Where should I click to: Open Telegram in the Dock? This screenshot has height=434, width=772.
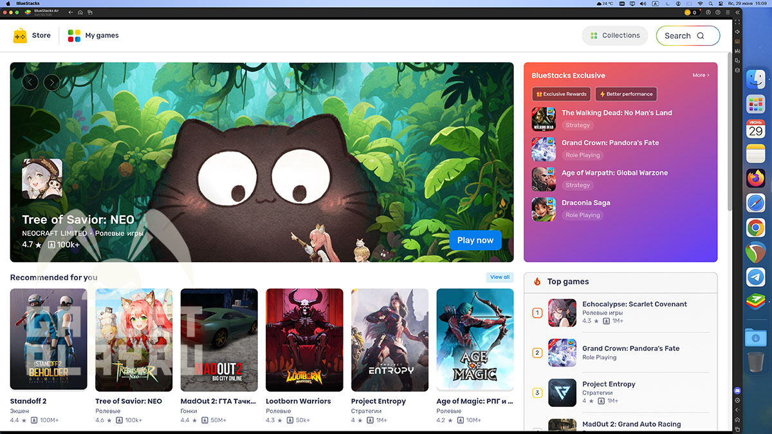pyautogui.click(x=755, y=276)
